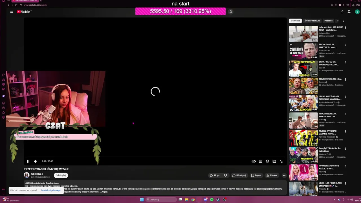Open the Windows Start menu
Viewport: 361px width, 203px height.
[142, 200]
